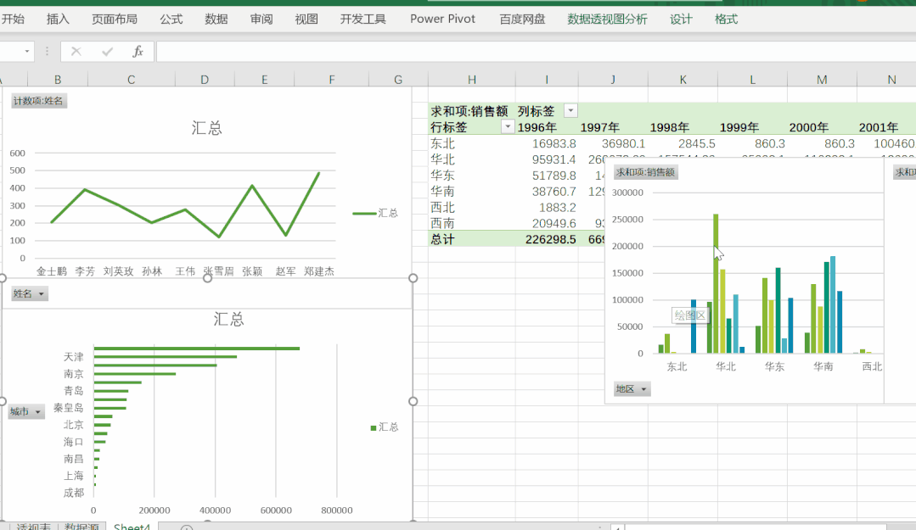Open the Power Pivot ribbon menu
The height and width of the screenshot is (530, 916).
(442, 18)
